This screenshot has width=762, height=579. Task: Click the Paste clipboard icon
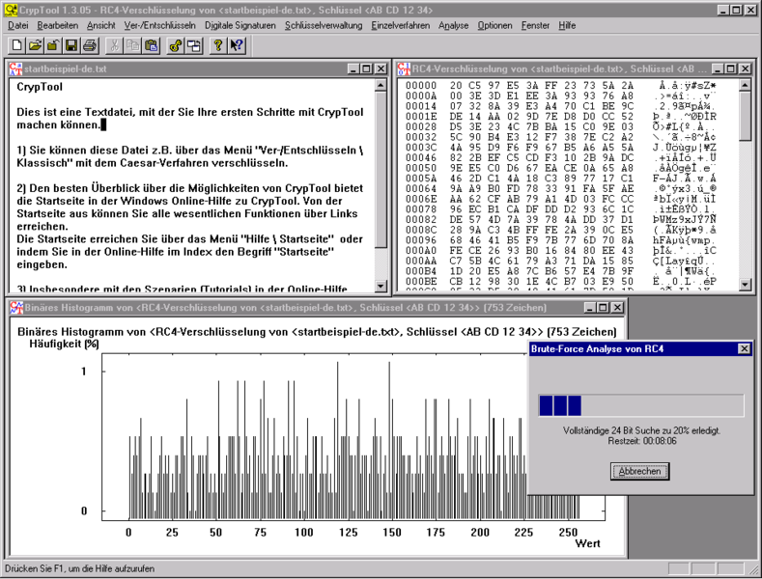click(x=151, y=45)
